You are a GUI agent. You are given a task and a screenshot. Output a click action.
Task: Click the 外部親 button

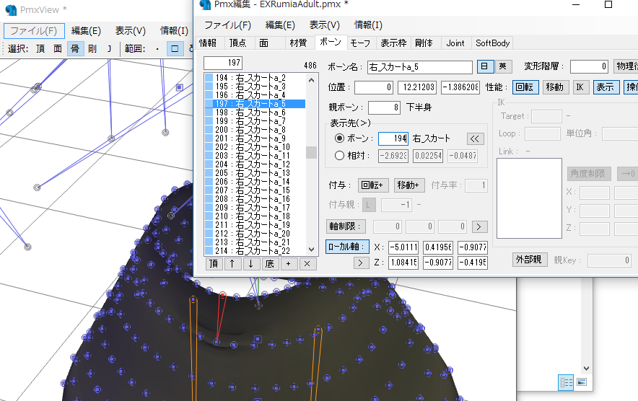tap(530, 260)
